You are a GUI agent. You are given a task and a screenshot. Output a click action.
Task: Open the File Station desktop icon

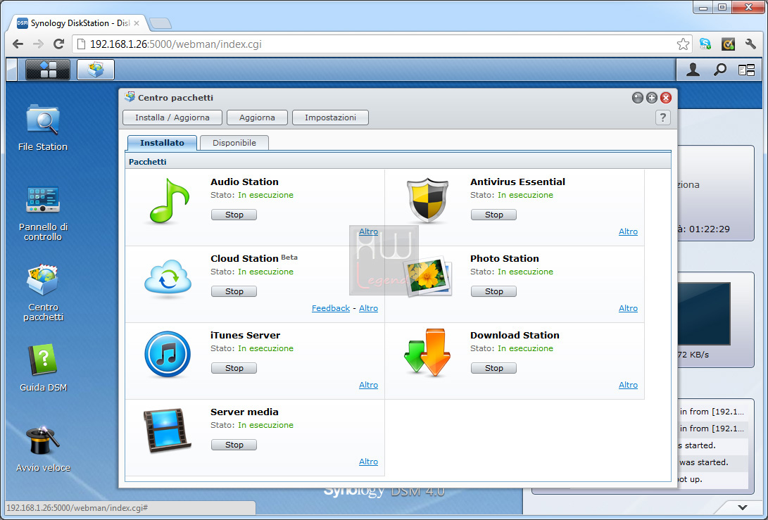[43, 127]
